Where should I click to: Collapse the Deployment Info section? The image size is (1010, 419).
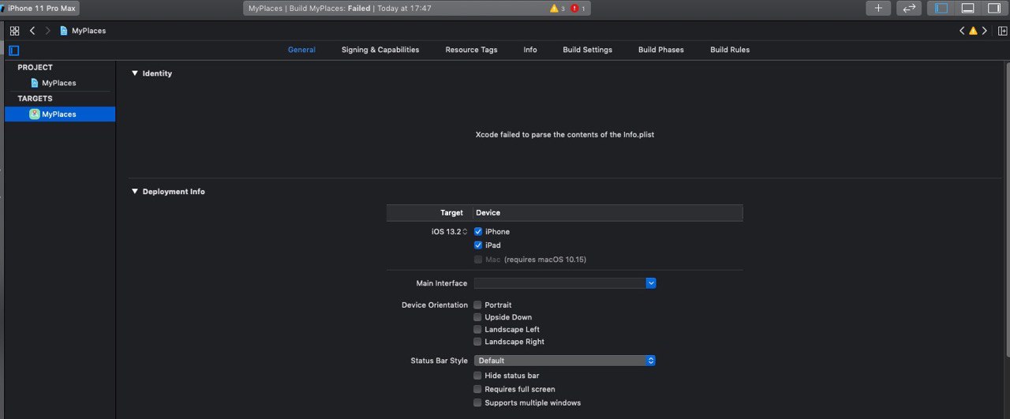point(135,192)
